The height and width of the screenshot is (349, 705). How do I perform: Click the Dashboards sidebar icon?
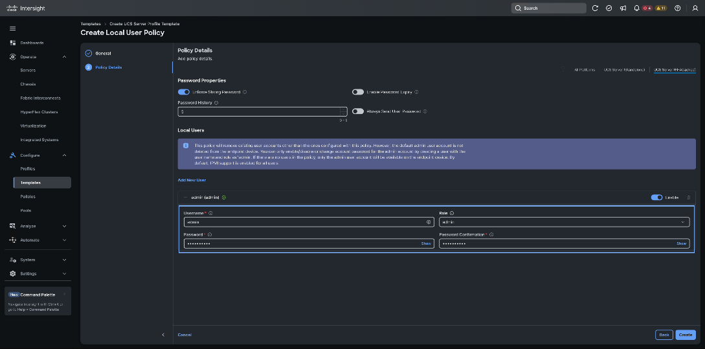pos(12,43)
